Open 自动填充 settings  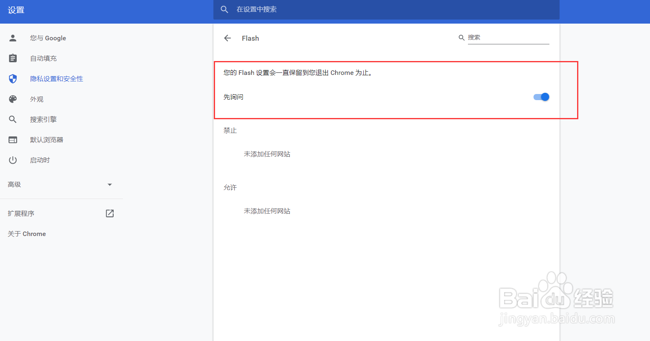[x=43, y=58]
